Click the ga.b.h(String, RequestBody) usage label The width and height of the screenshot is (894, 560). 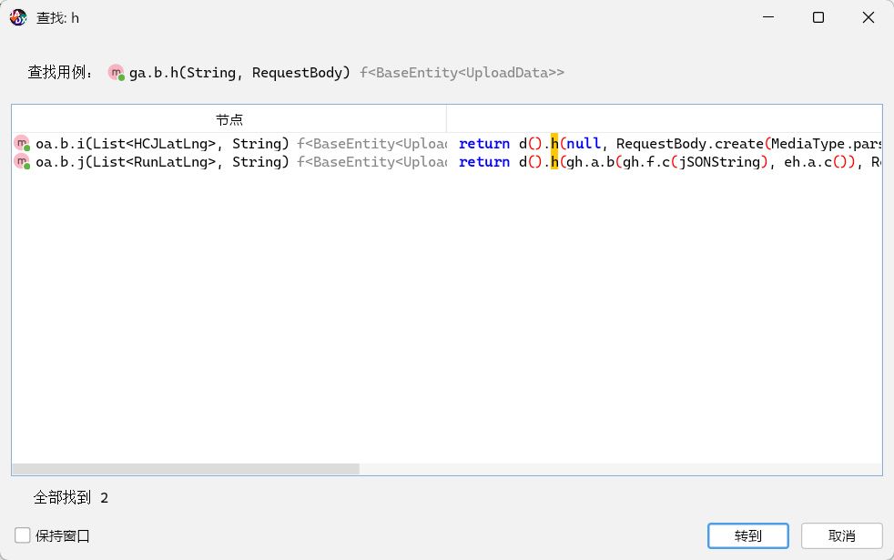[x=239, y=72]
